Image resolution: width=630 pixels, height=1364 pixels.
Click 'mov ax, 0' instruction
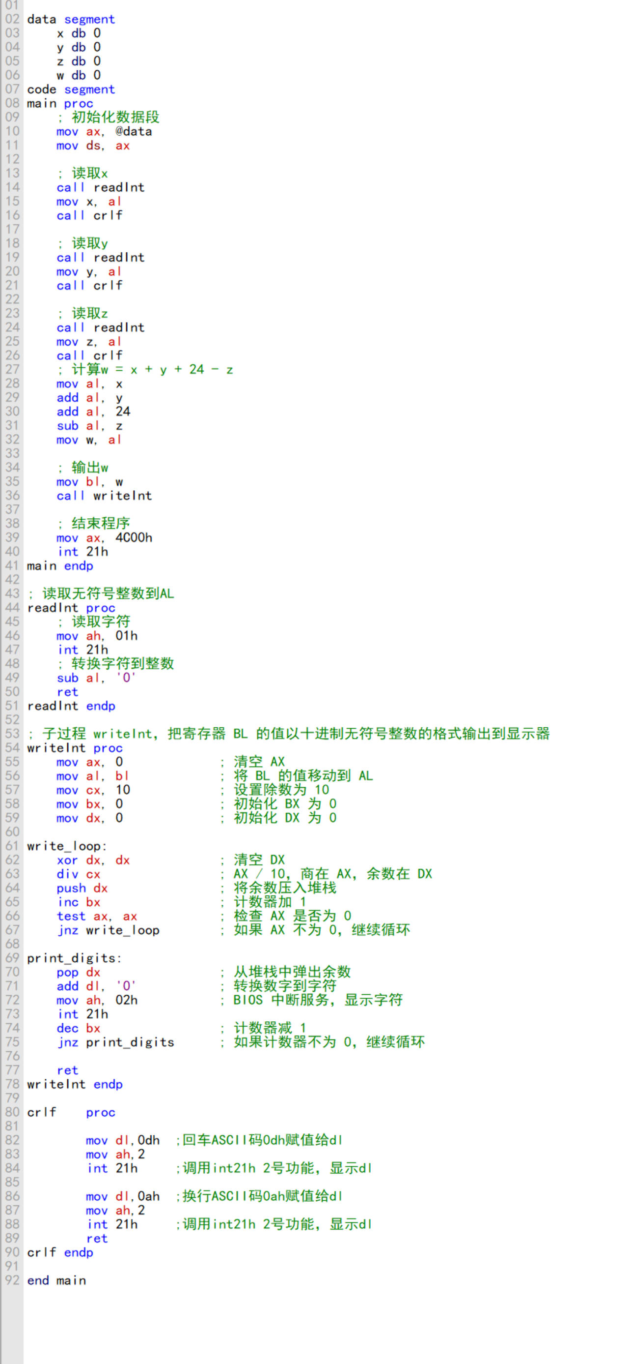90,762
